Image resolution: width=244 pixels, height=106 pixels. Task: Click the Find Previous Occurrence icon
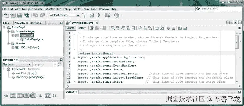(118, 28)
